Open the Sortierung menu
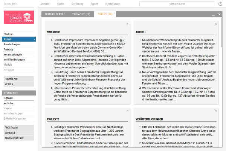 point(77,4)
